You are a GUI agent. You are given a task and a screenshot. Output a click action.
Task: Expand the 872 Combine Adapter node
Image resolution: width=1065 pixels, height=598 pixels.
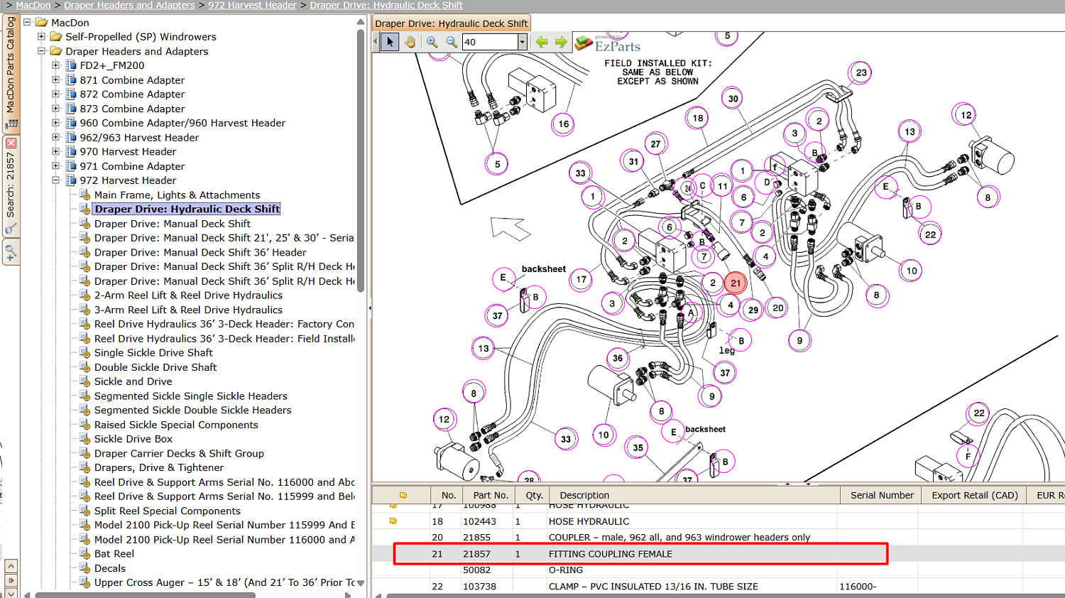55,94
